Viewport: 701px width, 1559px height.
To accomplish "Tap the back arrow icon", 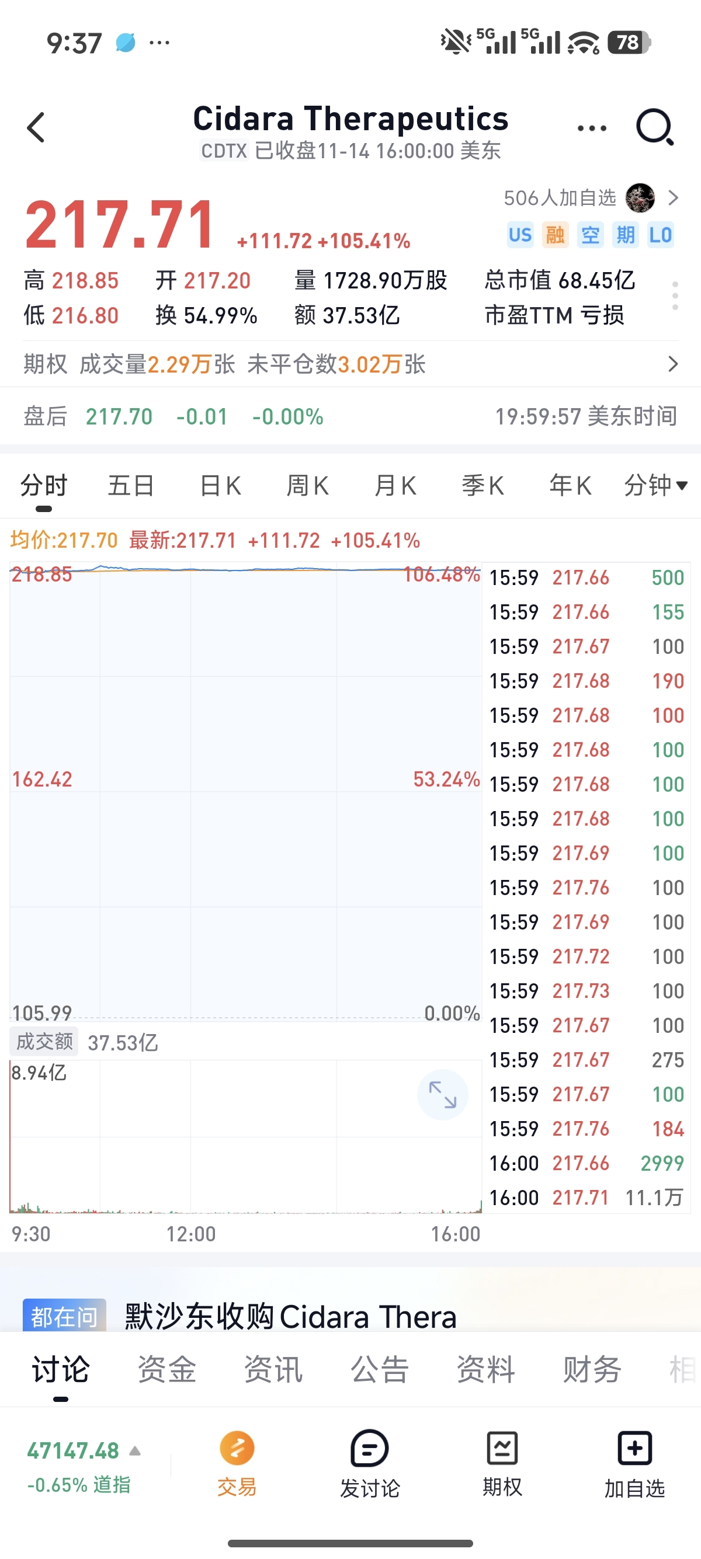I will coord(36,128).
